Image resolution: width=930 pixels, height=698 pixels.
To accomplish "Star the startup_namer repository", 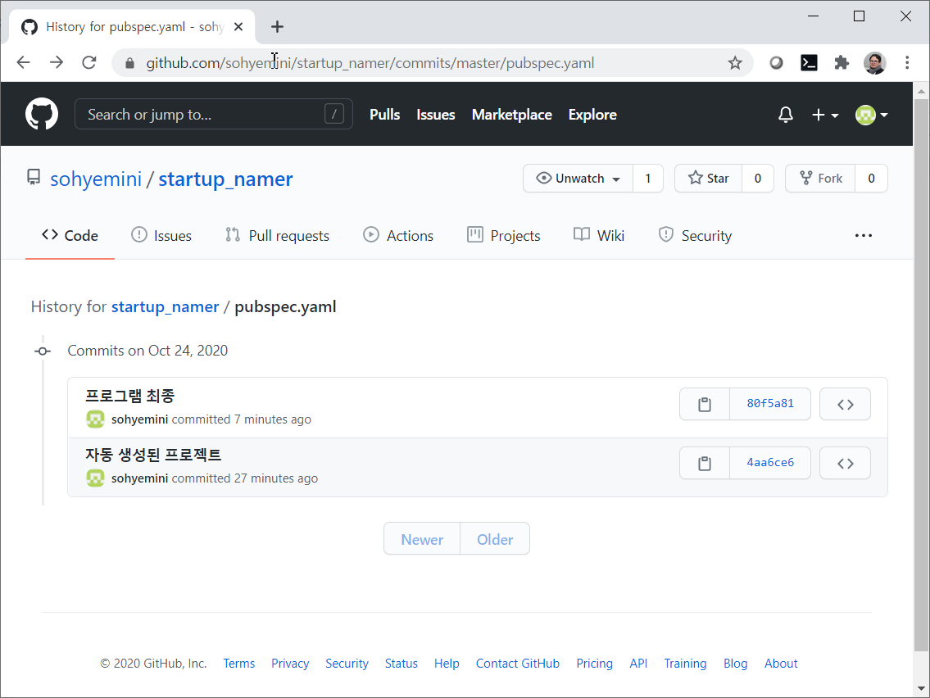I will point(708,179).
